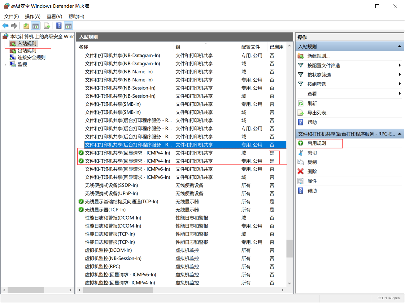Open the 查看(V) menu in menu bar
The image size is (405, 303).
coord(54,16)
